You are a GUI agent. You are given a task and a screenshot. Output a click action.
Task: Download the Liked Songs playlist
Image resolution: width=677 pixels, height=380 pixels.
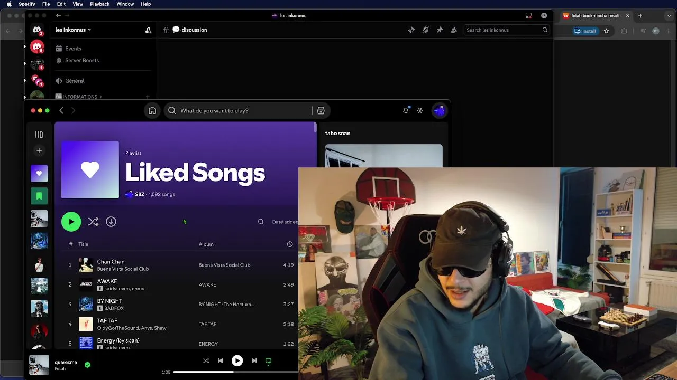coord(111,222)
